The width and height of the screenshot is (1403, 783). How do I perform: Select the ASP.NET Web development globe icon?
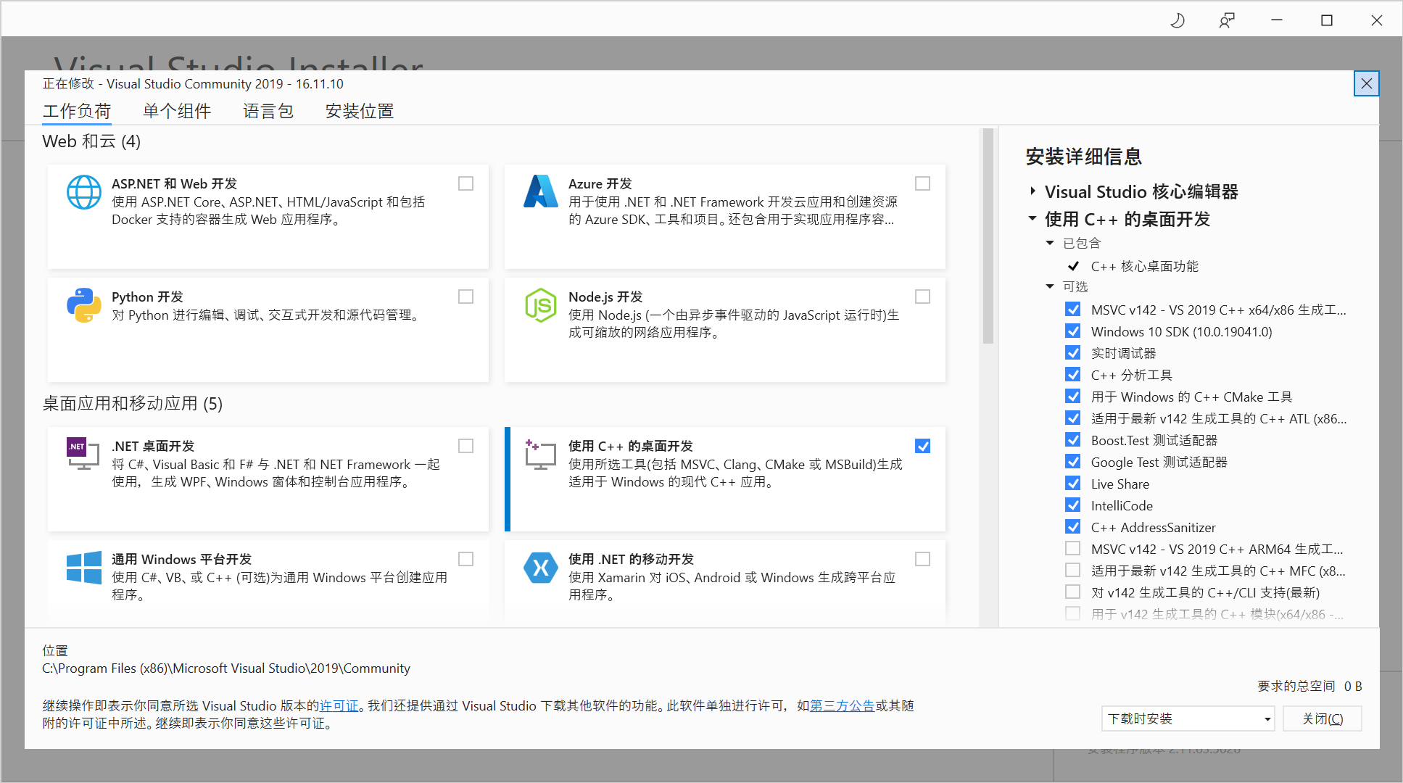point(83,192)
